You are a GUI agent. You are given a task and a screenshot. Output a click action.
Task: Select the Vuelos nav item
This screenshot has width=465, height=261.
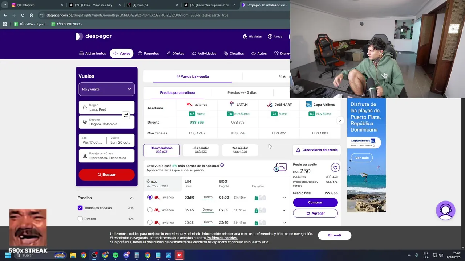(x=121, y=53)
